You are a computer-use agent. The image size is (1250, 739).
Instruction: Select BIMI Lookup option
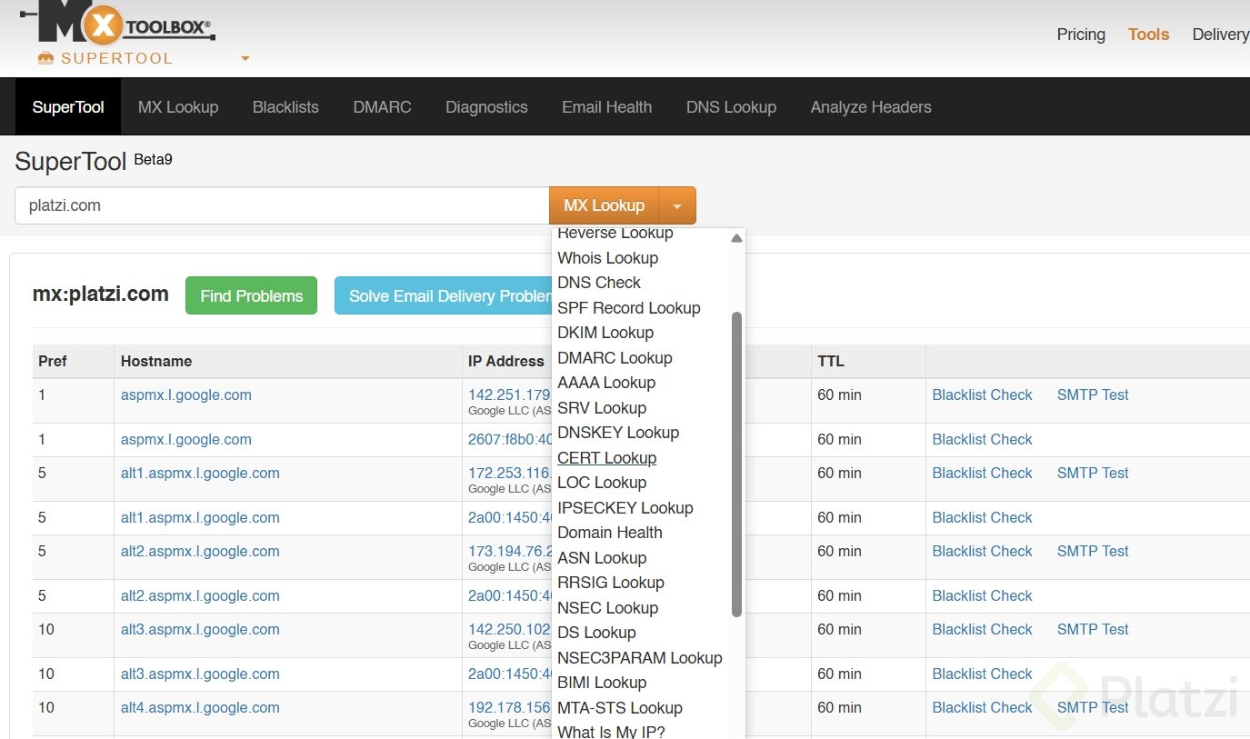[602, 683]
